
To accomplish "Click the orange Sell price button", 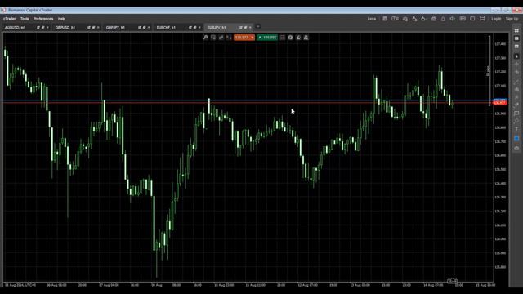I will tap(244, 38).
